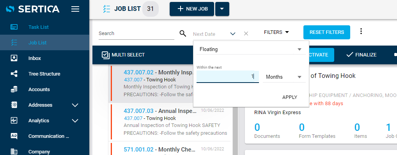This screenshot has width=397, height=155.
Task: Open Tree Structure in the sidebar
Action: click(x=44, y=74)
